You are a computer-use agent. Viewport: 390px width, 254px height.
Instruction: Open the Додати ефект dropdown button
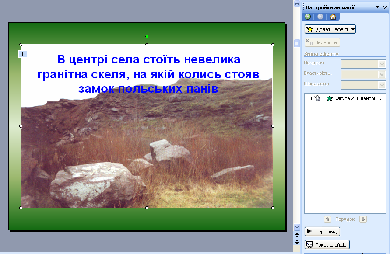tap(330, 29)
